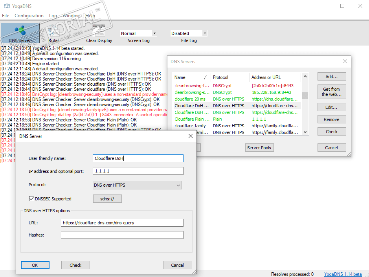
Task: Click the sdns:// button
Action: tap(107, 199)
